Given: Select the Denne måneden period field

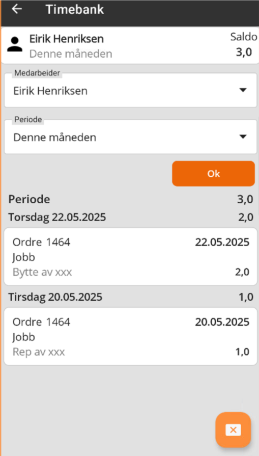Looking at the screenshot, I should (x=131, y=137).
